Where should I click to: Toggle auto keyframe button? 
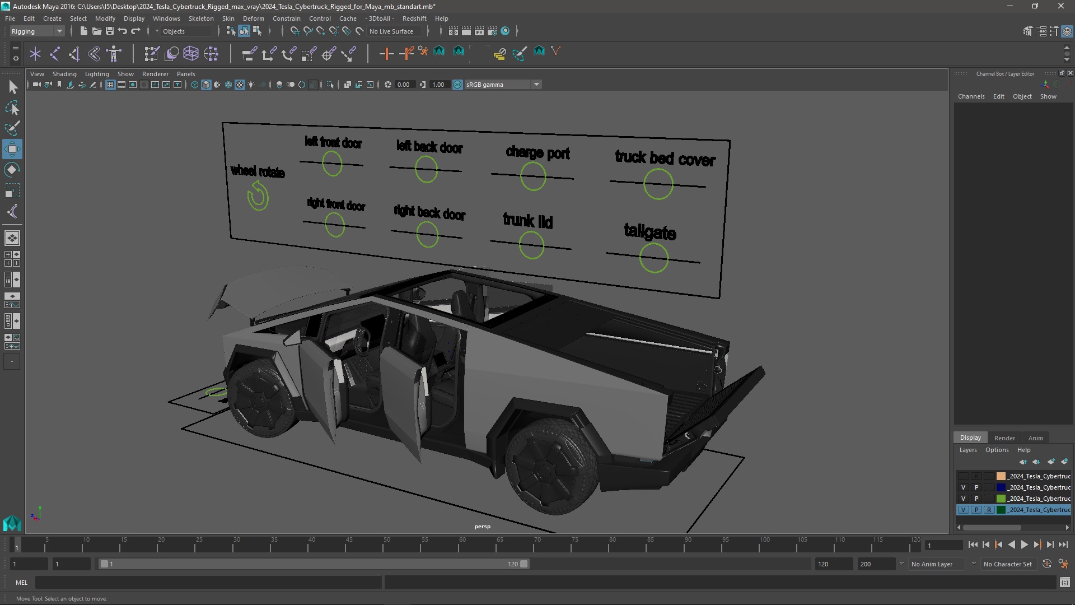pos(1046,564)
